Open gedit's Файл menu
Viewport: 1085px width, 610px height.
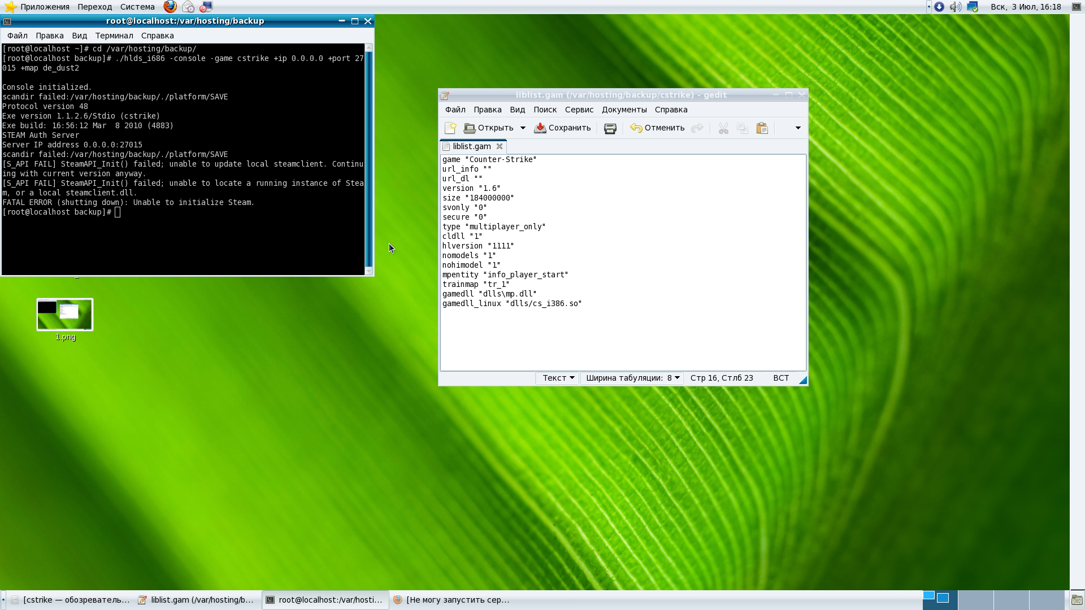click(x=455, y=110)
